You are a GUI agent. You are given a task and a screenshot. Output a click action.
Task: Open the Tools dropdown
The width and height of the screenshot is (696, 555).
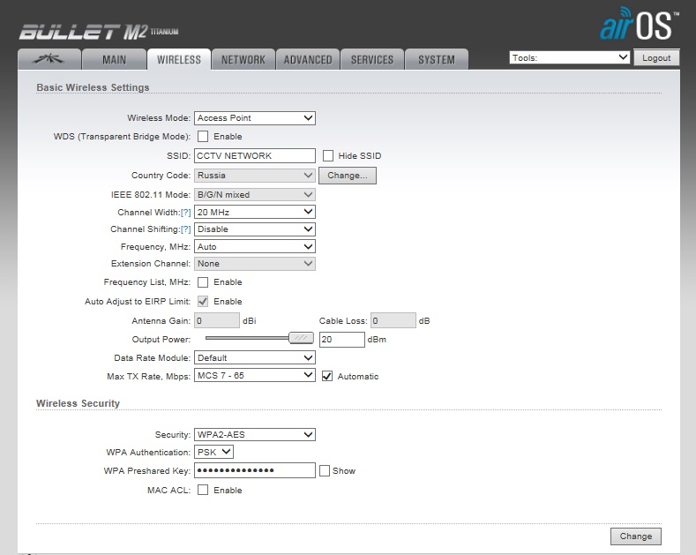pyautogui.click(x=570, y=57)
